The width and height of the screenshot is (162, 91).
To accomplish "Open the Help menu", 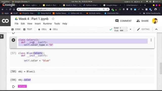I will [65, 24].
